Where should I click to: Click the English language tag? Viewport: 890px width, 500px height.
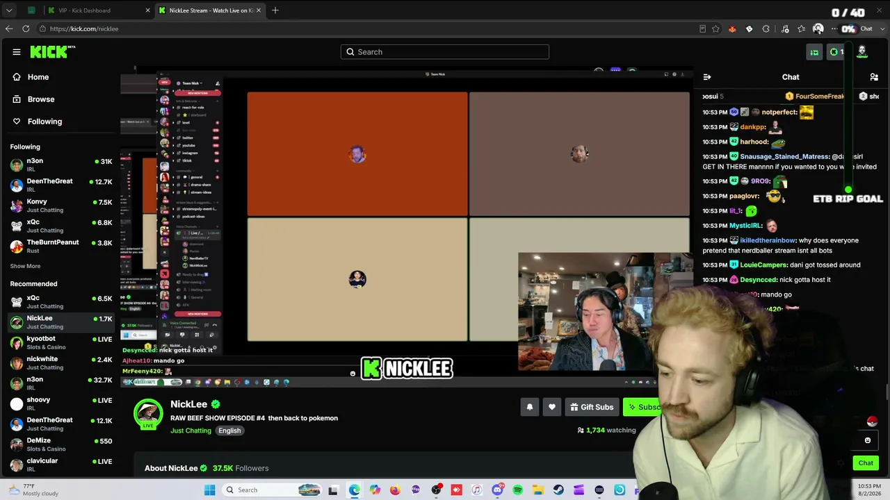point(229,431)
